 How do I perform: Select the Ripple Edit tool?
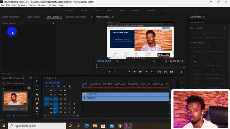[37, 90]
